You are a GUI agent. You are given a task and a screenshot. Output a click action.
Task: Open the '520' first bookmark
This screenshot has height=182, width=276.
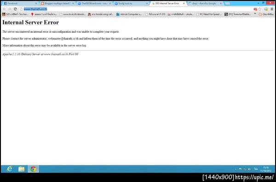[15, 14]
